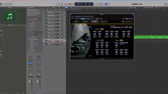Click the volume slider on track 1
This screenshot has width=168, height=94.
pos(59,13)
